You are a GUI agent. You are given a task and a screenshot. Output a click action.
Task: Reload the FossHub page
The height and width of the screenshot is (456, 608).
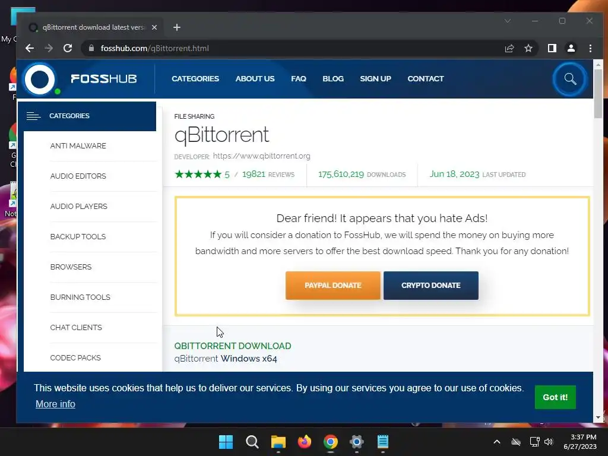point(68,48)
